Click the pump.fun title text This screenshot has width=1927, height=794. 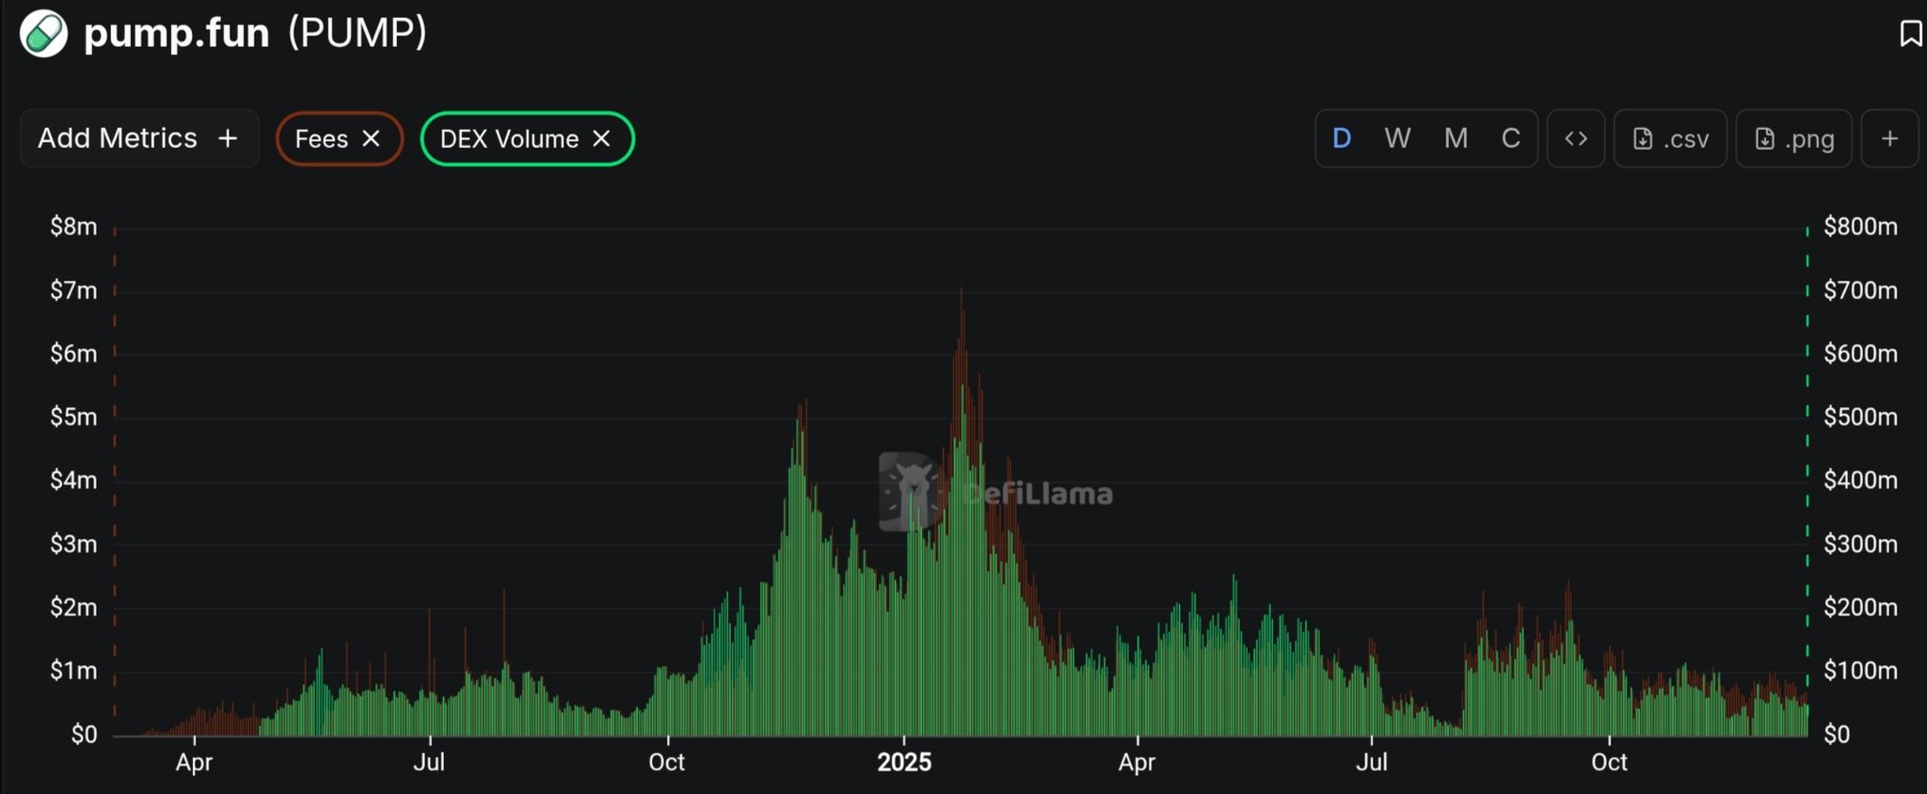point(176,34)
